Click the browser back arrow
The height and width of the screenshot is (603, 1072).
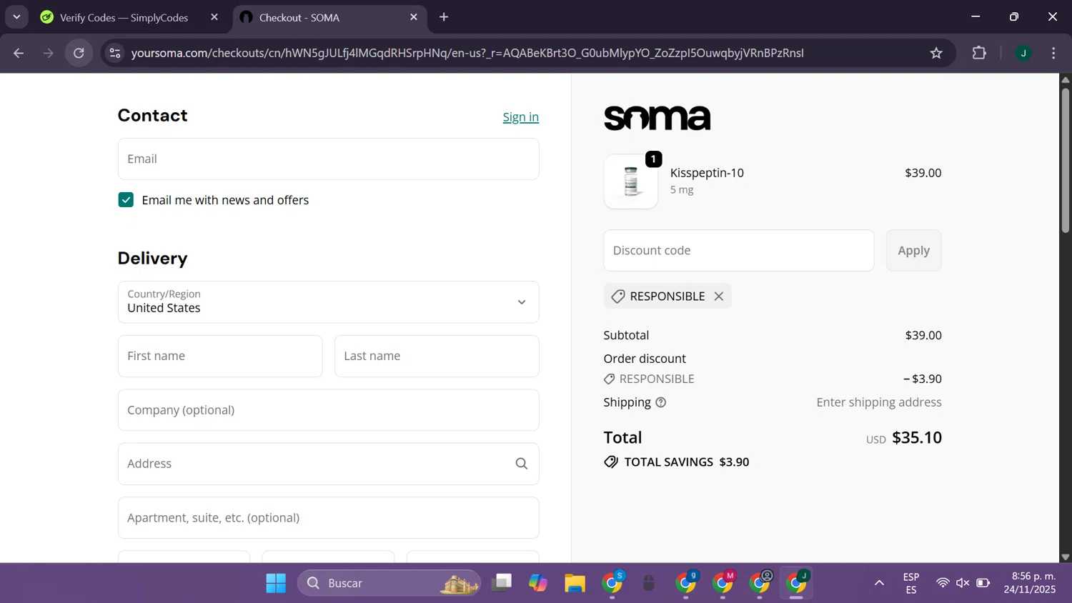pos(19,53)
